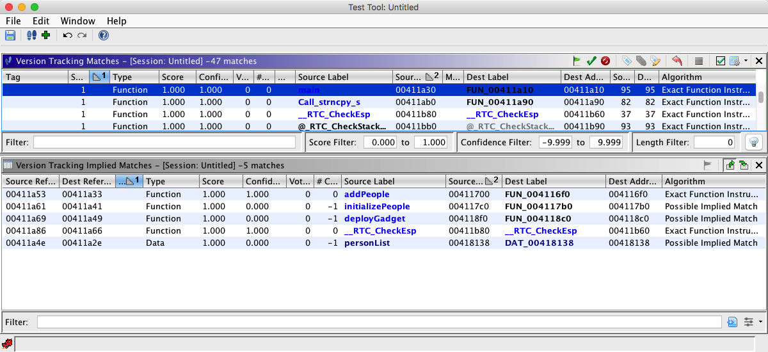Click the lightbulb filter icon
Screen dimensions: 768x352
pos(753,142)
